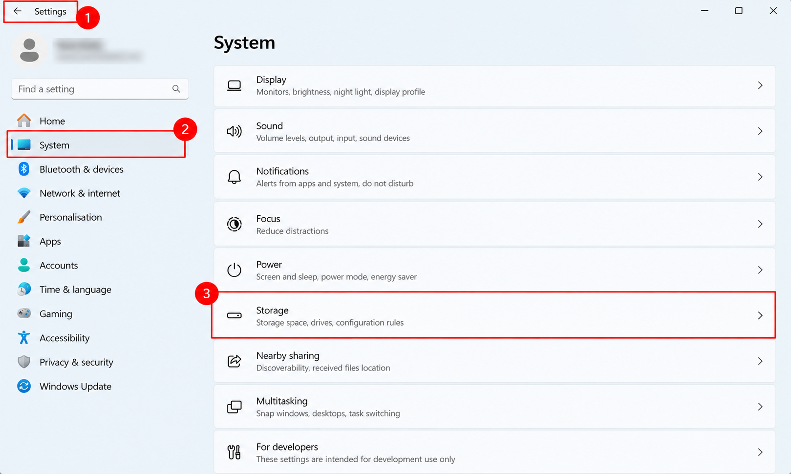Select the System label in sidebar
791x474 pixels.
pos(54,145)
